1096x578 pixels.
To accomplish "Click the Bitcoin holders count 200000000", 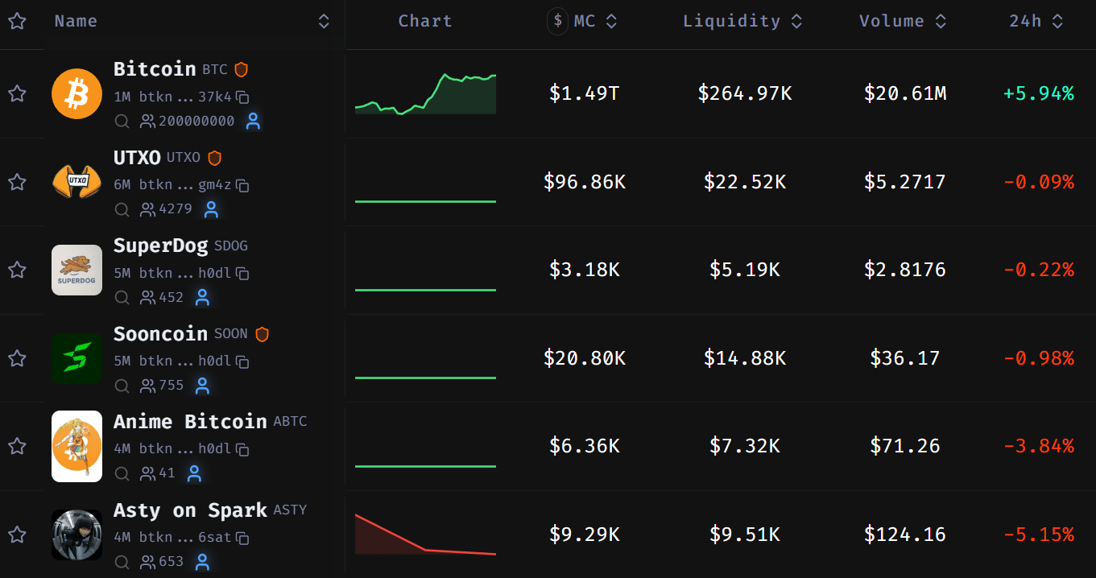I will [x=196, y=122].
